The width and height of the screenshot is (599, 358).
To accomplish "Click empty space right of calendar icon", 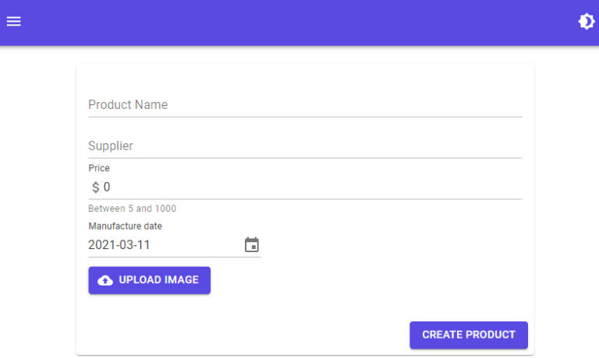I will click(x=390, y=245).
